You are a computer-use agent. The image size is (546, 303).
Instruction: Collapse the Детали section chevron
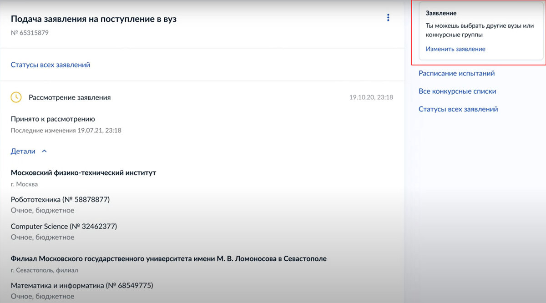[44, 151]
